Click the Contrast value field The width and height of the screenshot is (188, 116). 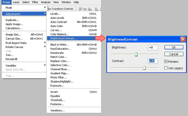coord(153,61)
